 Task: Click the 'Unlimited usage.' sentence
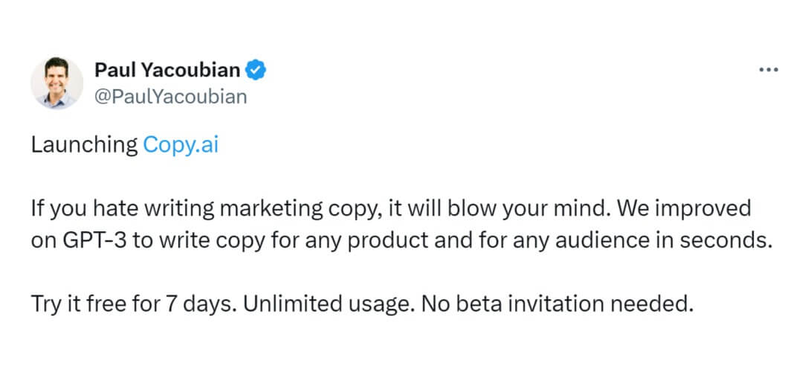click(x=329, y=304)
